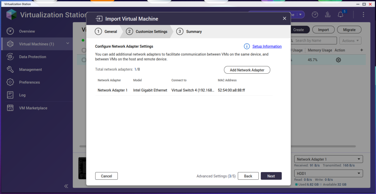Click the Model column header
376x194 pixels.
coord(138,80)
